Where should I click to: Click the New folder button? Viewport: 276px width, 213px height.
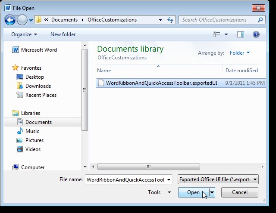tap(63, 34)
